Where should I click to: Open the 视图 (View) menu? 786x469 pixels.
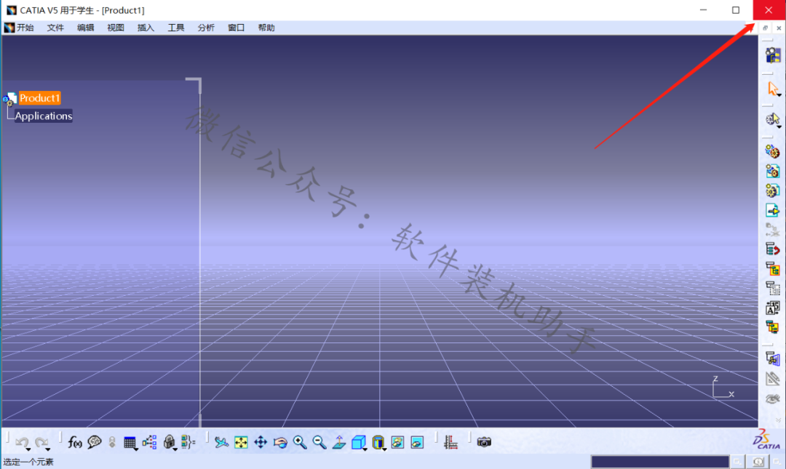tap(115, 28)
